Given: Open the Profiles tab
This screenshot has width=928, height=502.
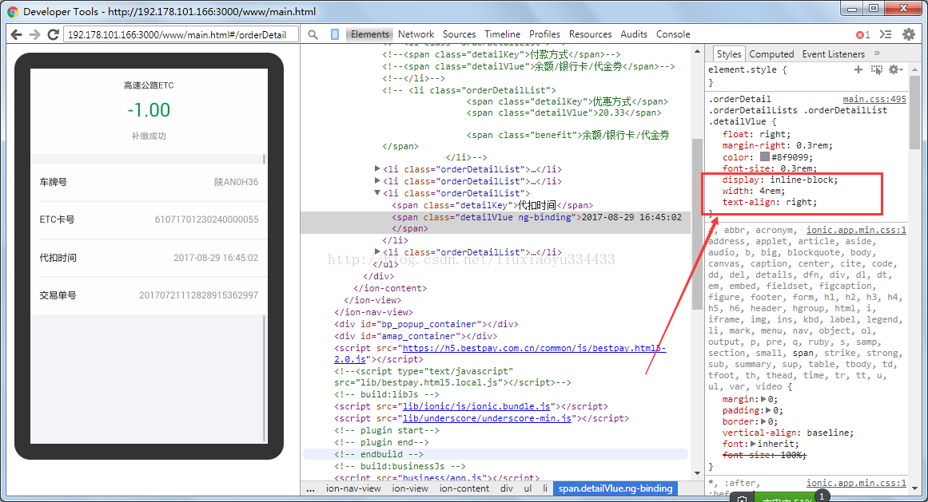Looking at the screenshot, I should coord(544,34).
